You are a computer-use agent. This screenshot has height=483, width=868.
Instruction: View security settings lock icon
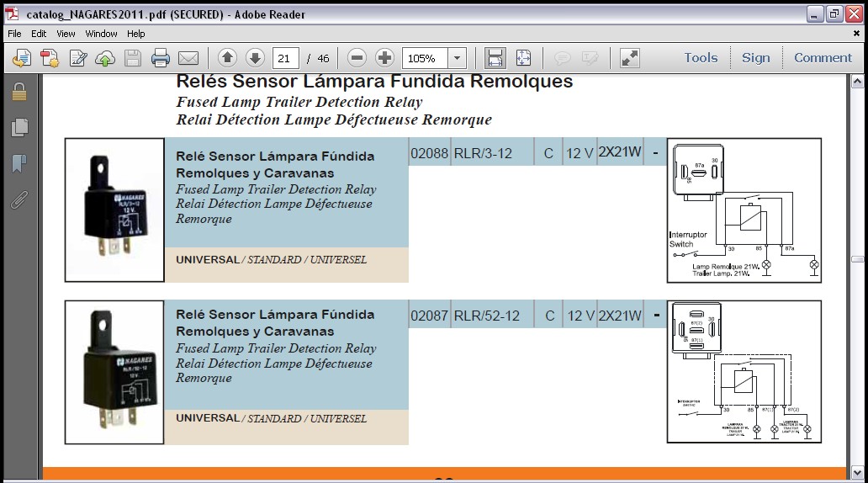coord(19,92)
